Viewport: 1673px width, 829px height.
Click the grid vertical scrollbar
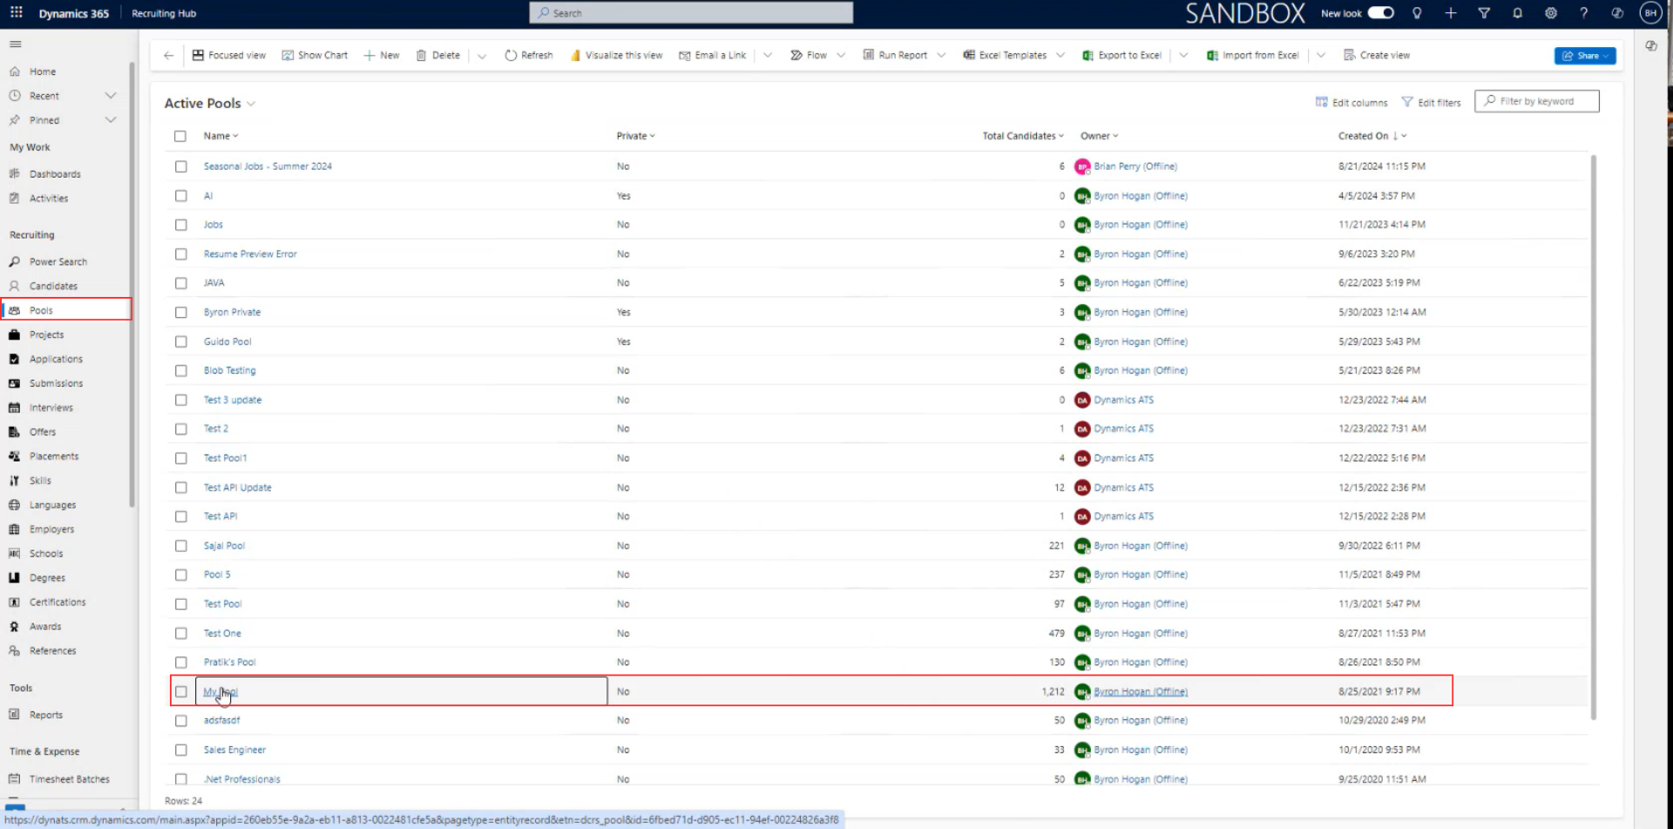[1593, 437]
